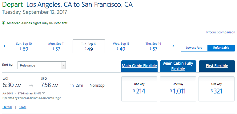Go to previous dates with left chevron

[4, 46]
